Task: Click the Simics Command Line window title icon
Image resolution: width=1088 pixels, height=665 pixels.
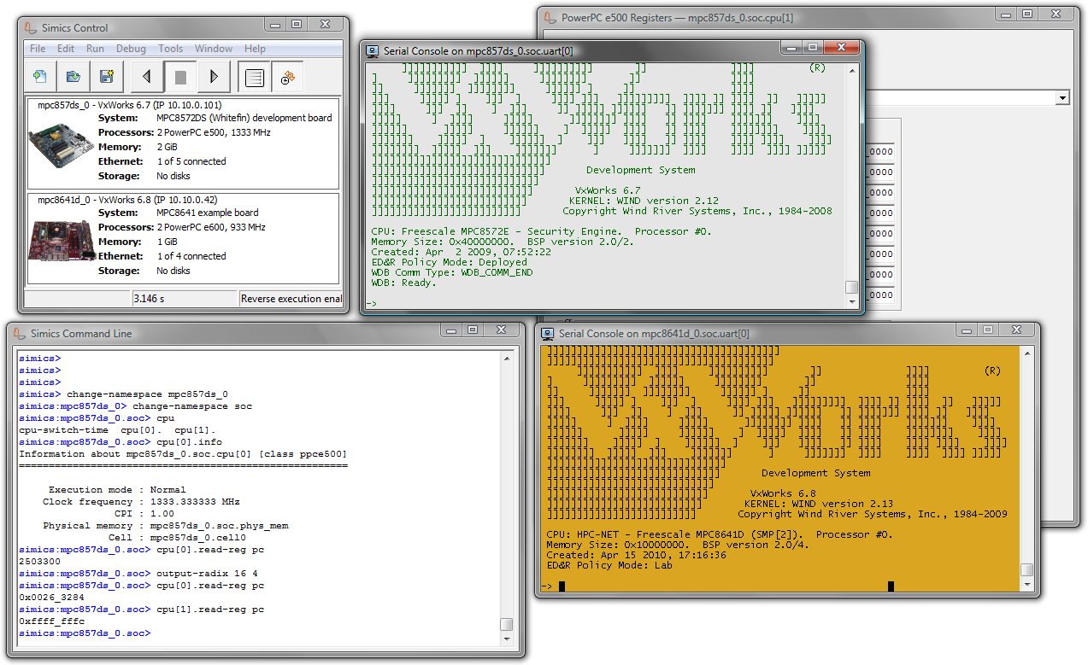Action: click(20, 333)
